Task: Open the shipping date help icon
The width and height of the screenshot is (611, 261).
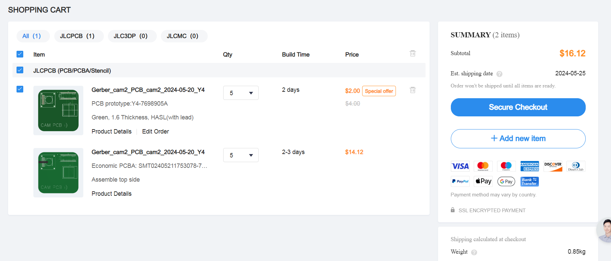Action: click(499, 74)
